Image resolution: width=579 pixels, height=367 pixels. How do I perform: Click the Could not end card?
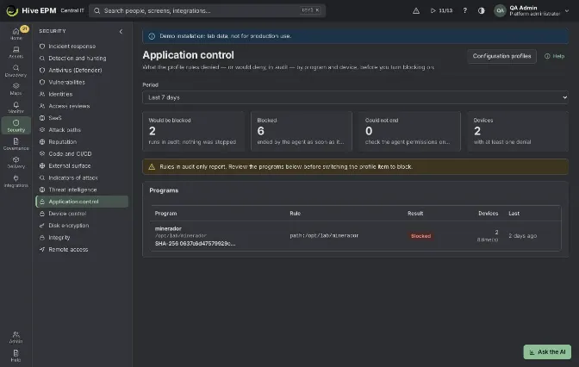409,132
